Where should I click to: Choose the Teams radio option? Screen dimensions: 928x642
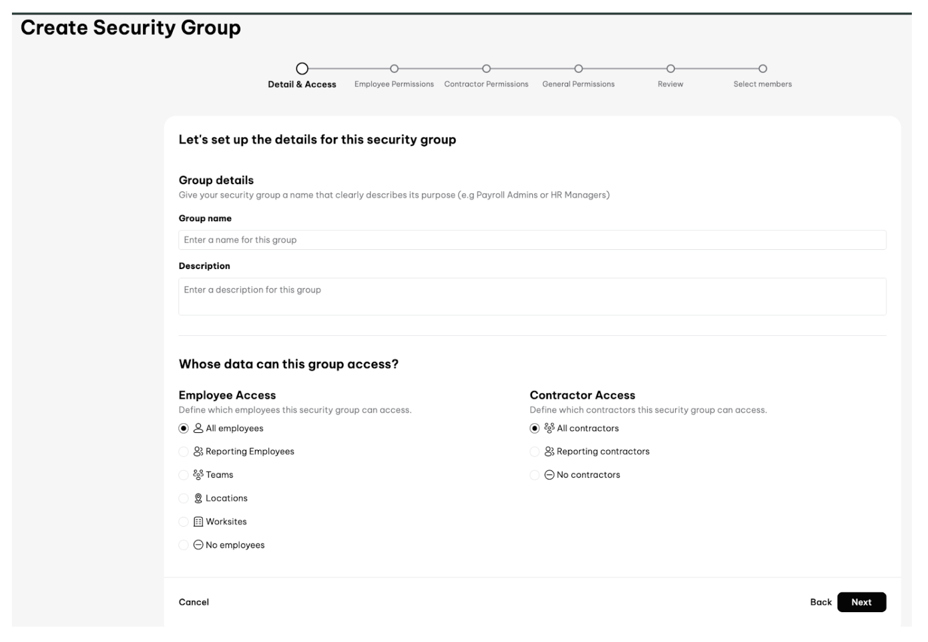click(x=184, y=475)
